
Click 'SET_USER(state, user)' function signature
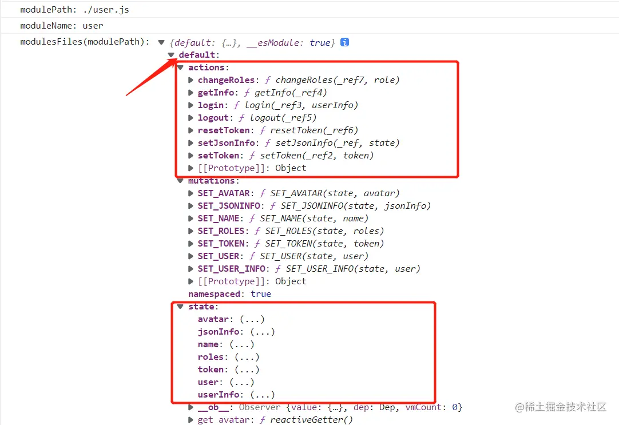[x=314, y=256]
